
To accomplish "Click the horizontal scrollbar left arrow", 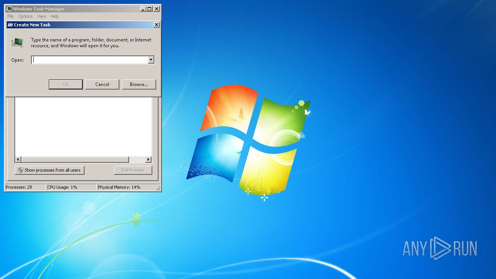I will pos(18,160).
